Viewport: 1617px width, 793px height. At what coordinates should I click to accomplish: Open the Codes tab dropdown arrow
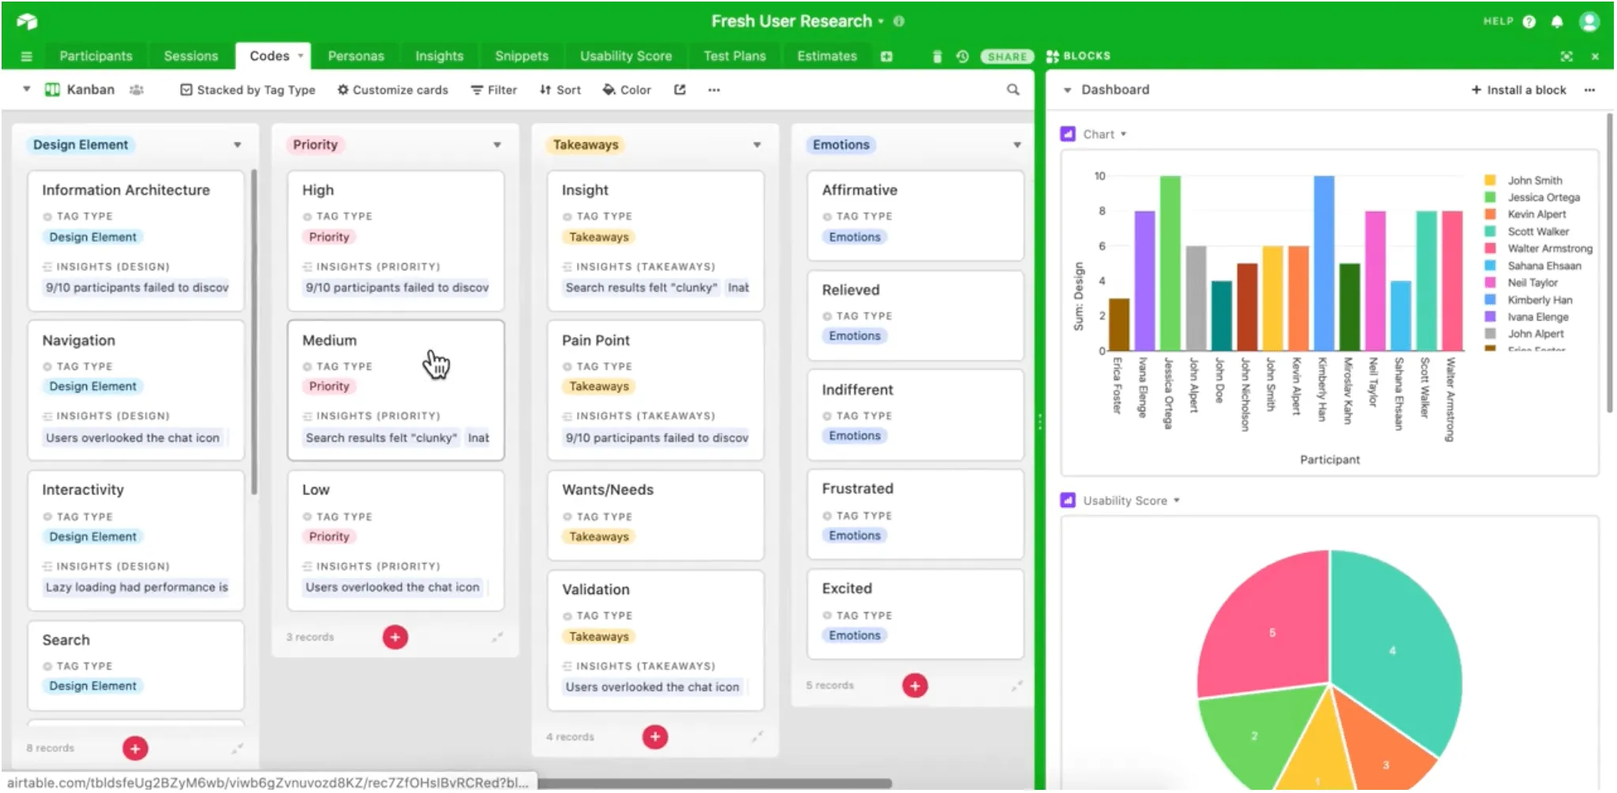(300, 55)
